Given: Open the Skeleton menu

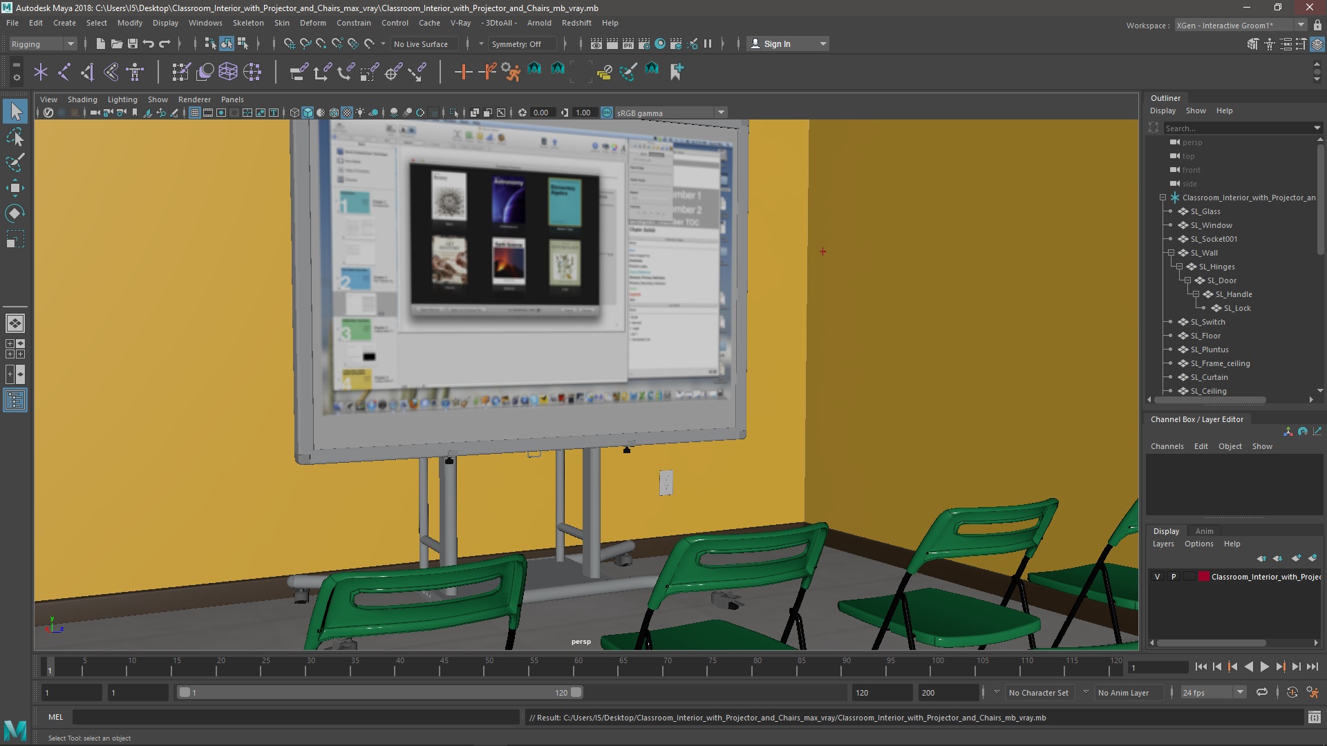Looking at the screenshot, I should point(247,23).
